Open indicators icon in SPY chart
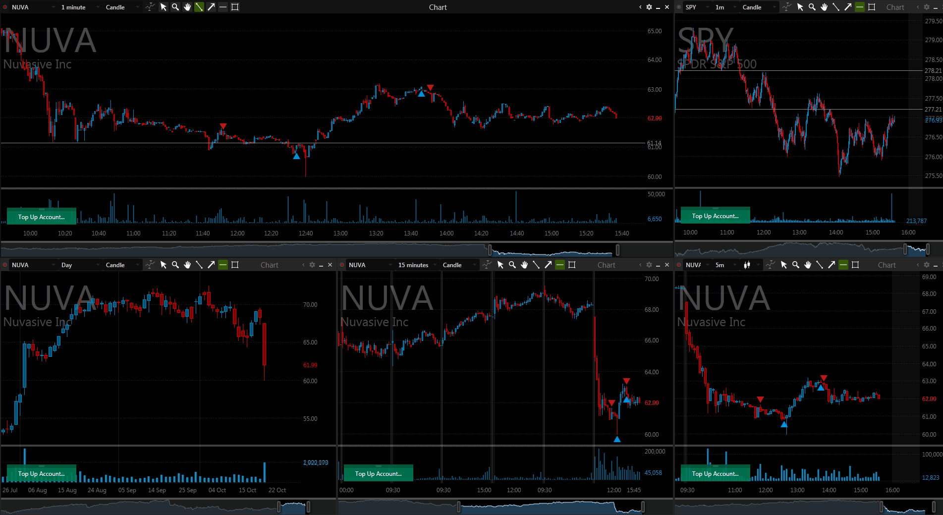 pyautogui.click(x=787, y=7)
